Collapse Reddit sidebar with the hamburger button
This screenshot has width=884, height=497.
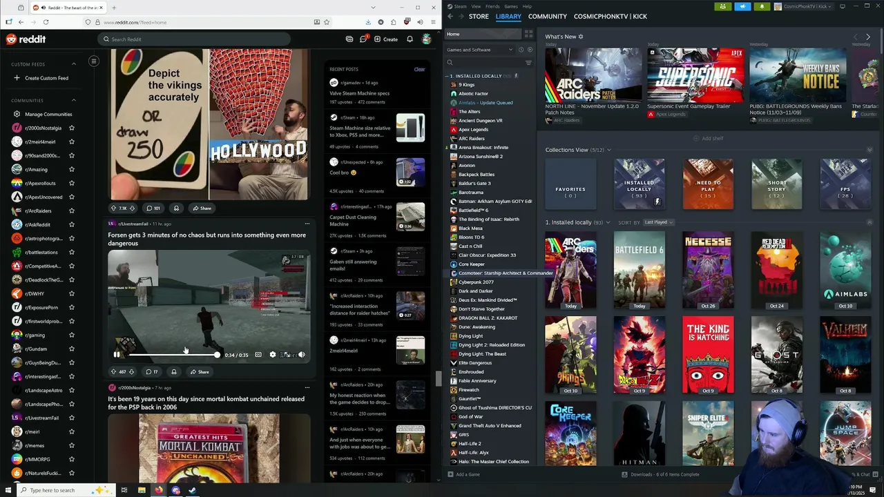[94, 61]
